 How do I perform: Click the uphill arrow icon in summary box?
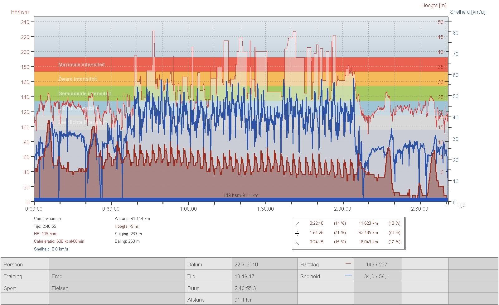(x=297, y=223)
